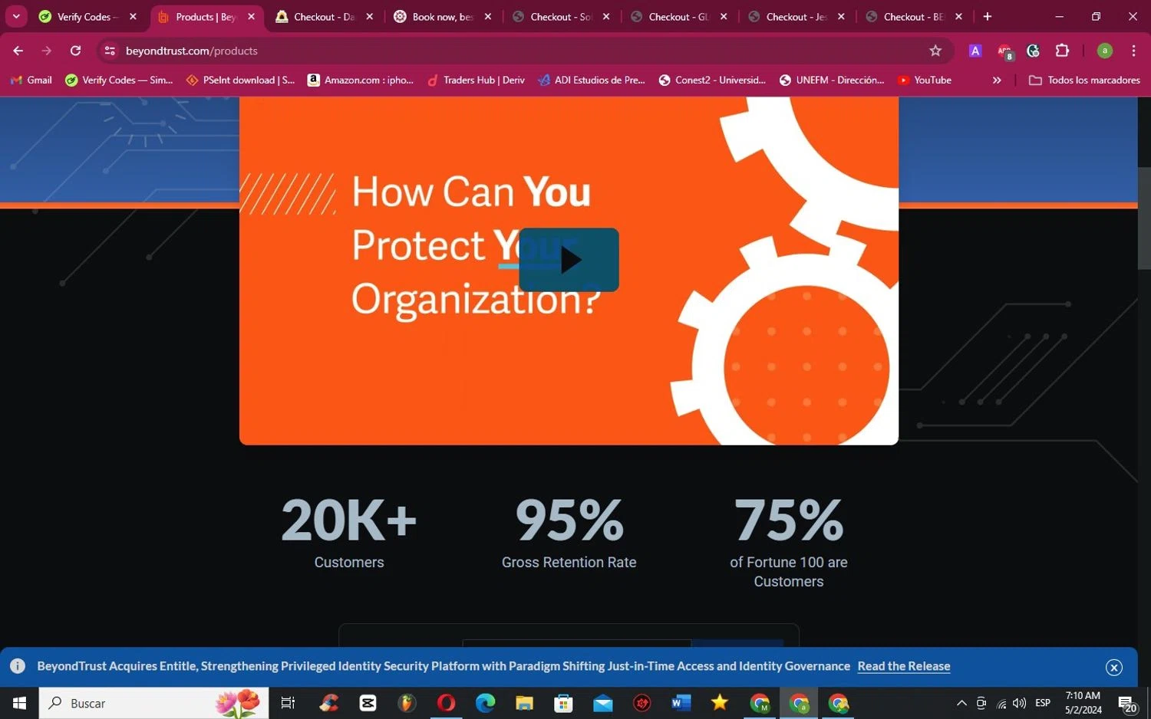
Task: Open the Wi-Fi network tray icon
Action: 1001,704
